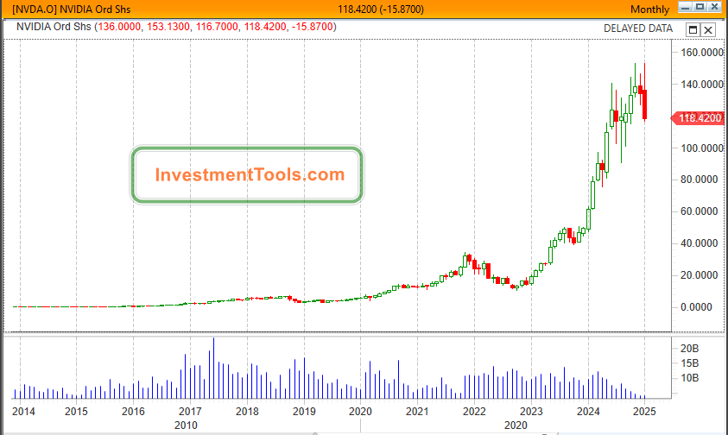Viewport: 728px width, 435px height.
Task: Click the 2022 year label
Action: [x=474, y=412]
